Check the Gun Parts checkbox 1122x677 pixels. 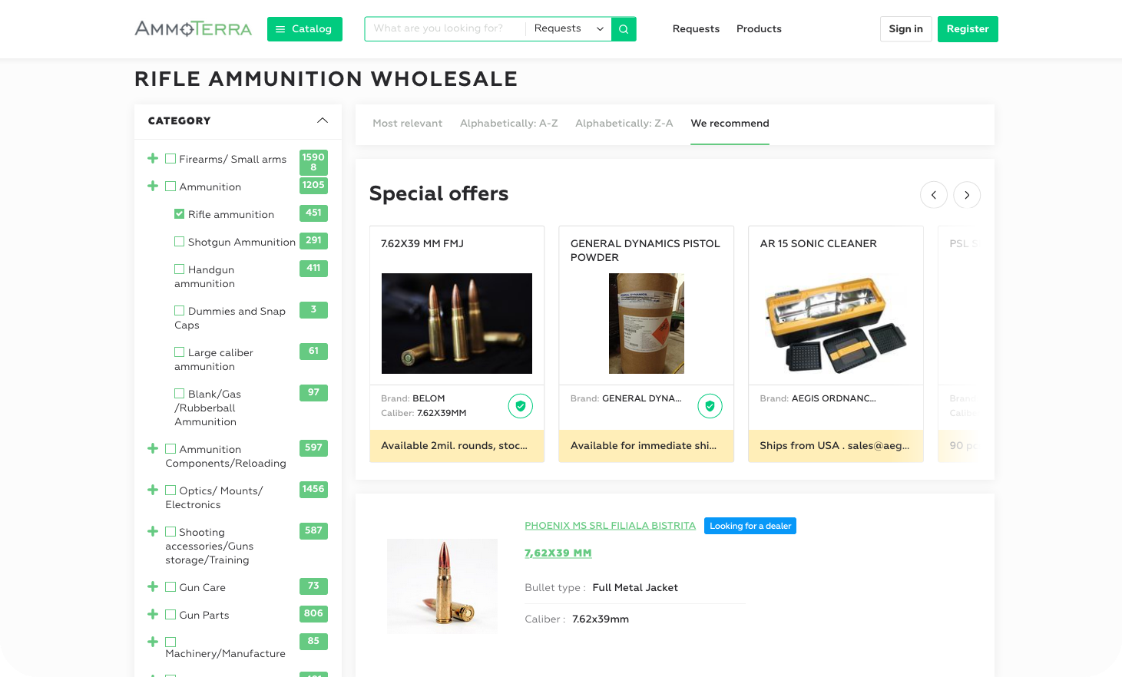[x=170, y=615]
